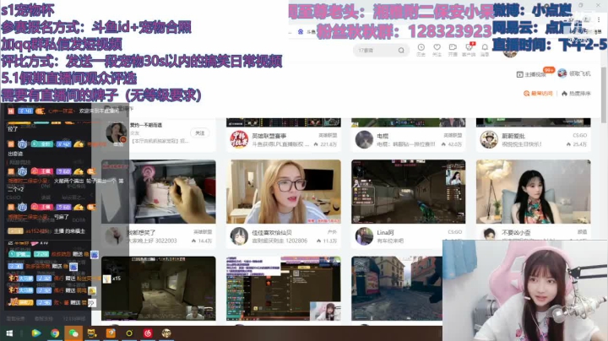
Task: Open the 主播视频 link
Action: tap(531, 74)
